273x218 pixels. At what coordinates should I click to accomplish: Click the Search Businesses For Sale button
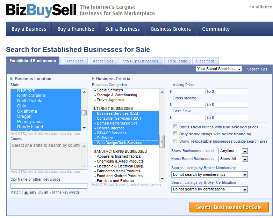pos(229,207)
